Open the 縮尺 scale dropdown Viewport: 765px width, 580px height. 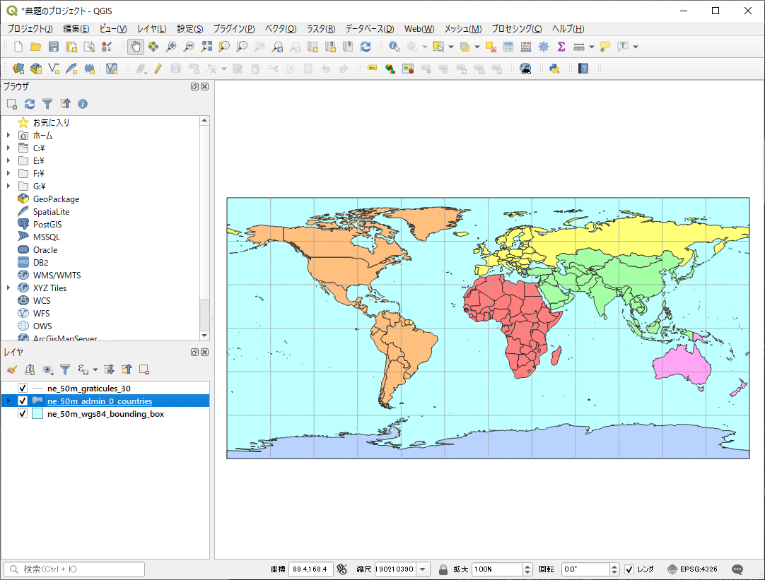pos(423,569)
